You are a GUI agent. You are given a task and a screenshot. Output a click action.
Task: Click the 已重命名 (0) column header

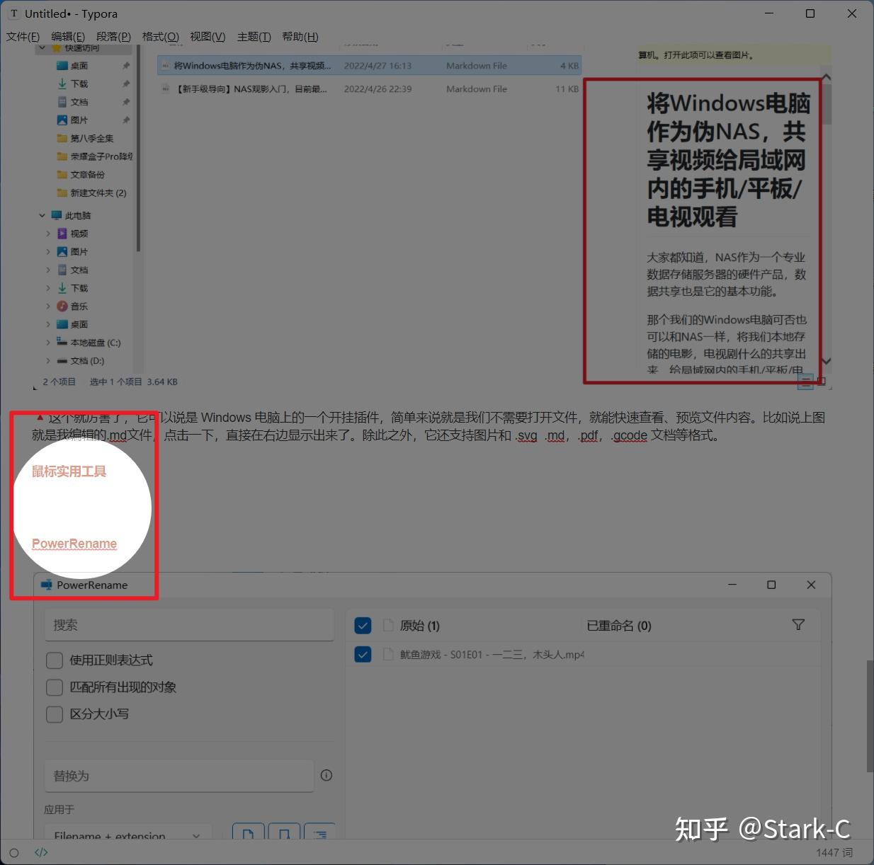619,626
